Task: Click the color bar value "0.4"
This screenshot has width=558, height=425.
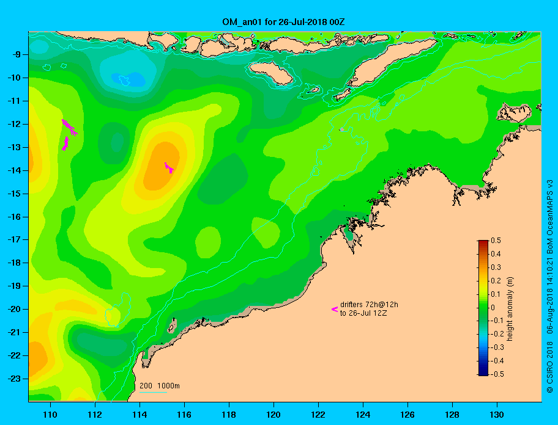Action: click(x=496, y=254)
